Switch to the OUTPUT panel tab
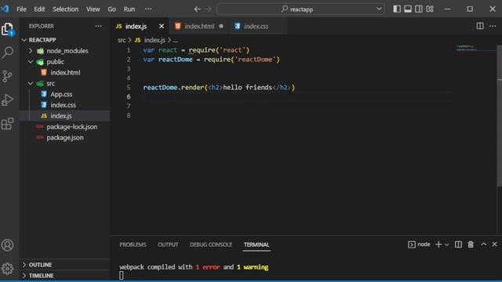The width and height of the screenshot is (502, 282). 168,244
